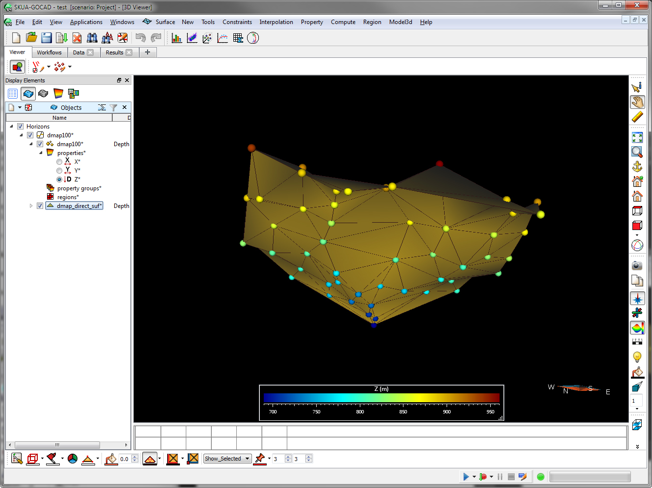Collapse the properties tree node
The height and width of the screenshot is (488, 652).
tap(41, 153)
